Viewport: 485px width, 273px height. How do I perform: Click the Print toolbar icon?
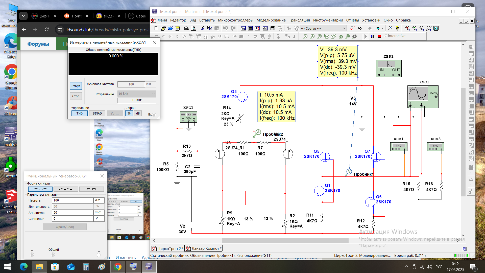pos(186,28)
